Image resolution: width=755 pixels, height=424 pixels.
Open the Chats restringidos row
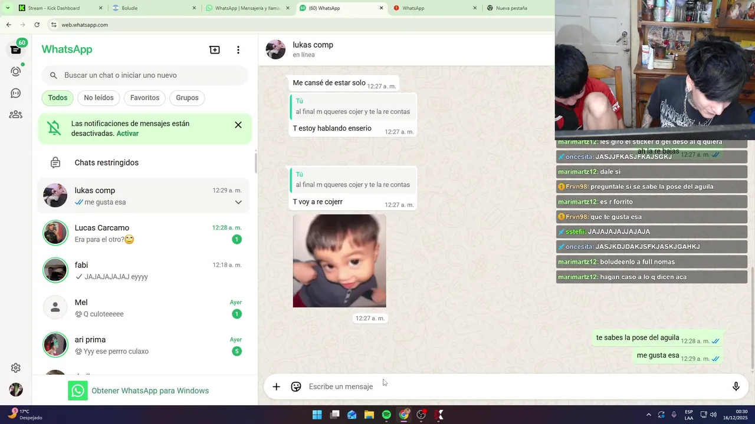click(143, 163)
